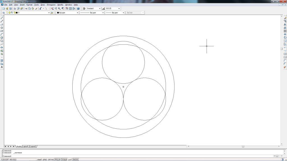The height and width of the screenshot is (161, 287).
Task: Select the Mirror modify tool
Action: coord(285,25)
